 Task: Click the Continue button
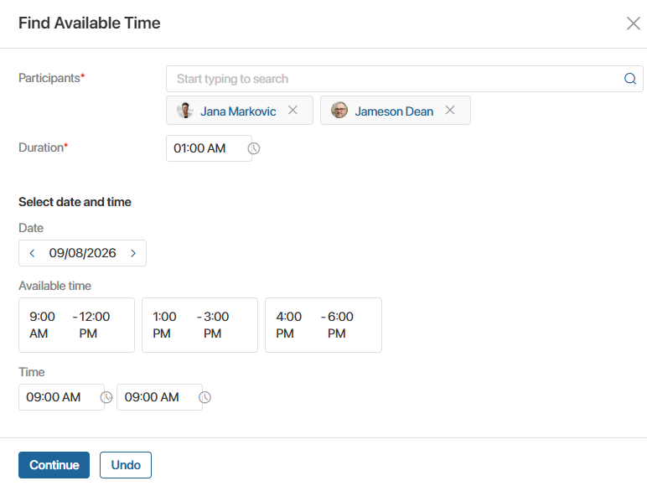(54, 465)
